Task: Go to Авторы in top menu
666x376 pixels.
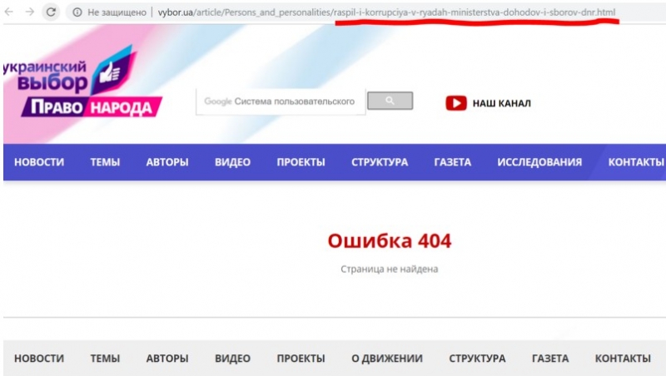Action: (x=166, y=162)
